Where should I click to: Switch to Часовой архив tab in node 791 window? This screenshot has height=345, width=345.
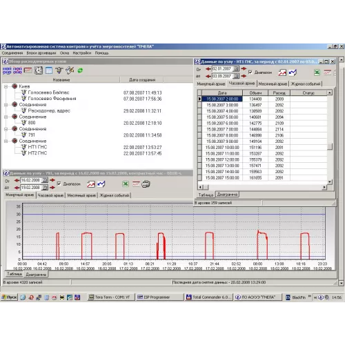click(50, 195)
